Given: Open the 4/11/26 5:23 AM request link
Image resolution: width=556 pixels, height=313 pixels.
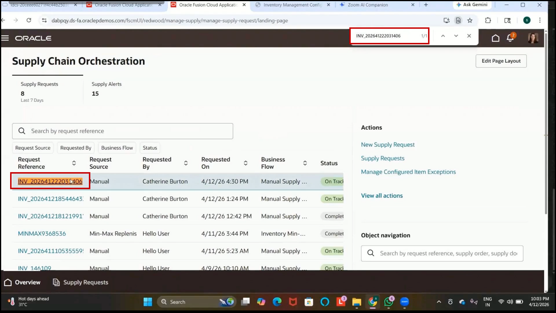Looking at the screenshot, I should pos(51,251).
